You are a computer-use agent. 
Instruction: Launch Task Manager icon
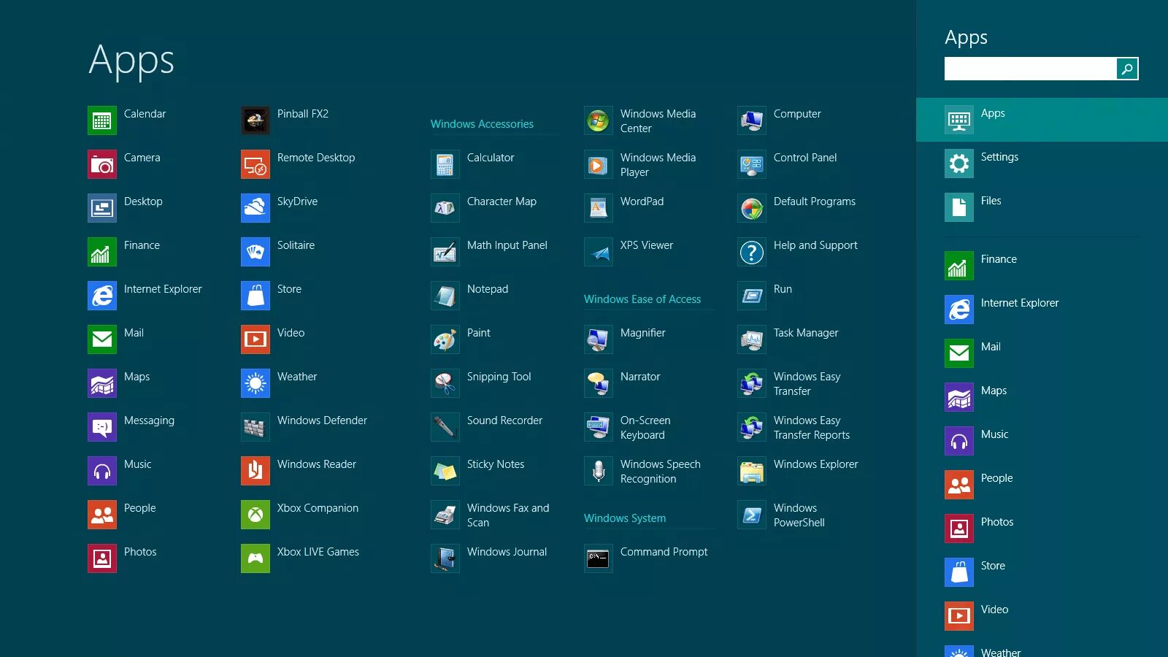point(752,339)
